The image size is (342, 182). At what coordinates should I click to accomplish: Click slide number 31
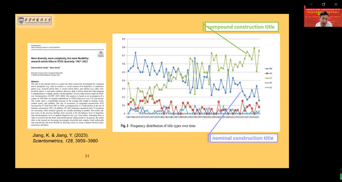tap(87, 156)
